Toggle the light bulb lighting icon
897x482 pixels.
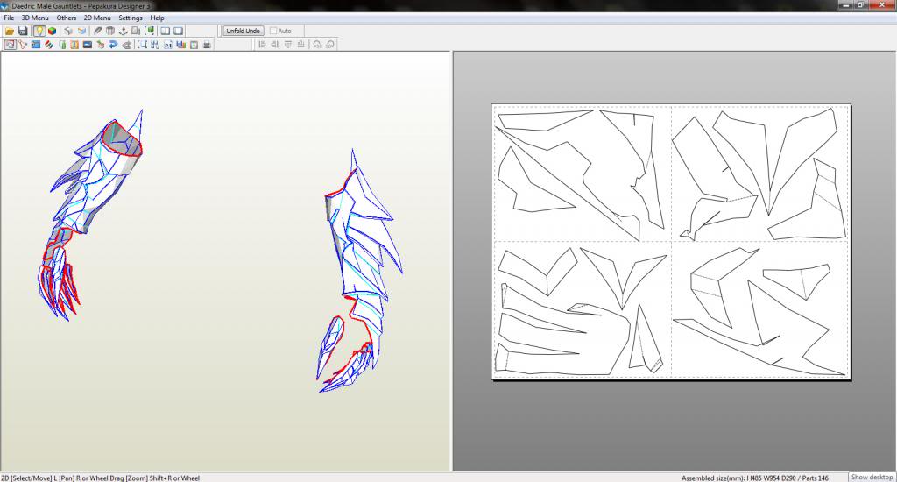click(x=39, y=31)
